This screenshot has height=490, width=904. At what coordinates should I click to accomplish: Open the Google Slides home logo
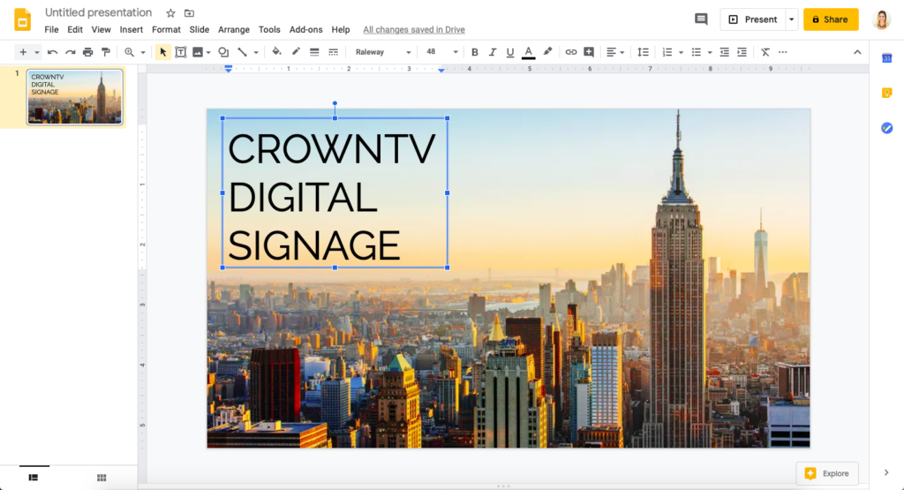click(x=22, y=19)
